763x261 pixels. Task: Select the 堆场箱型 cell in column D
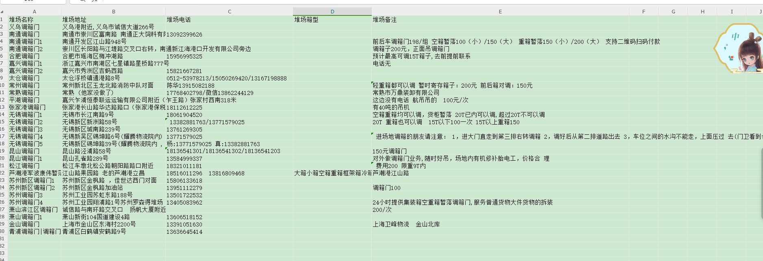click(x=332, y=19)
